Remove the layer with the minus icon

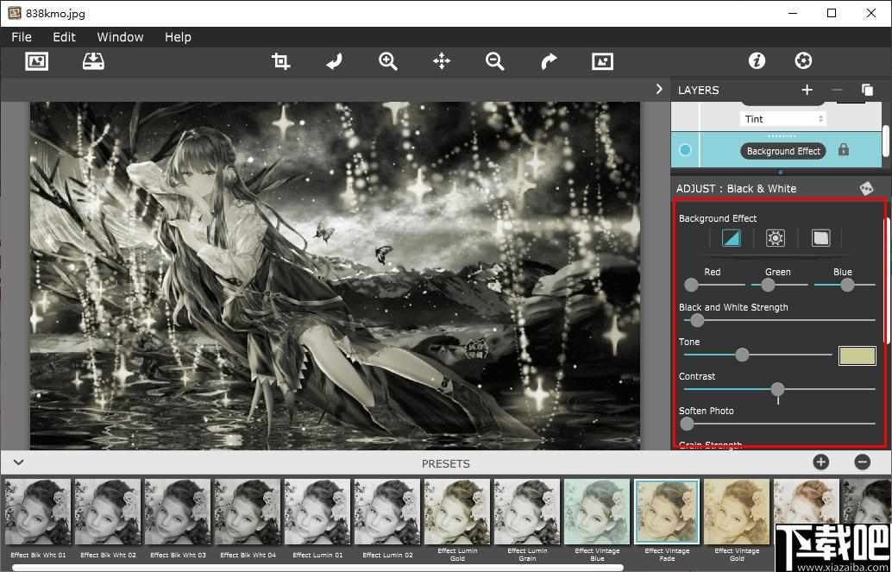pyautogui.click(x=837, y=90)
